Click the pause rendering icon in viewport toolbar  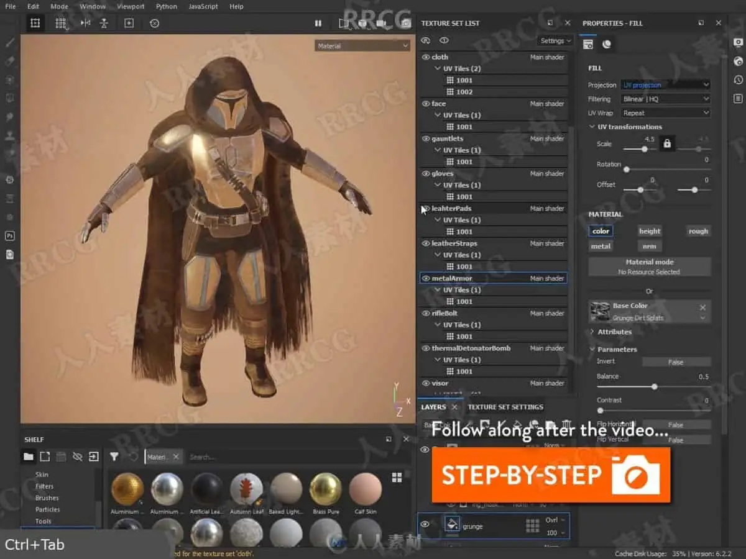click(318, 23)
